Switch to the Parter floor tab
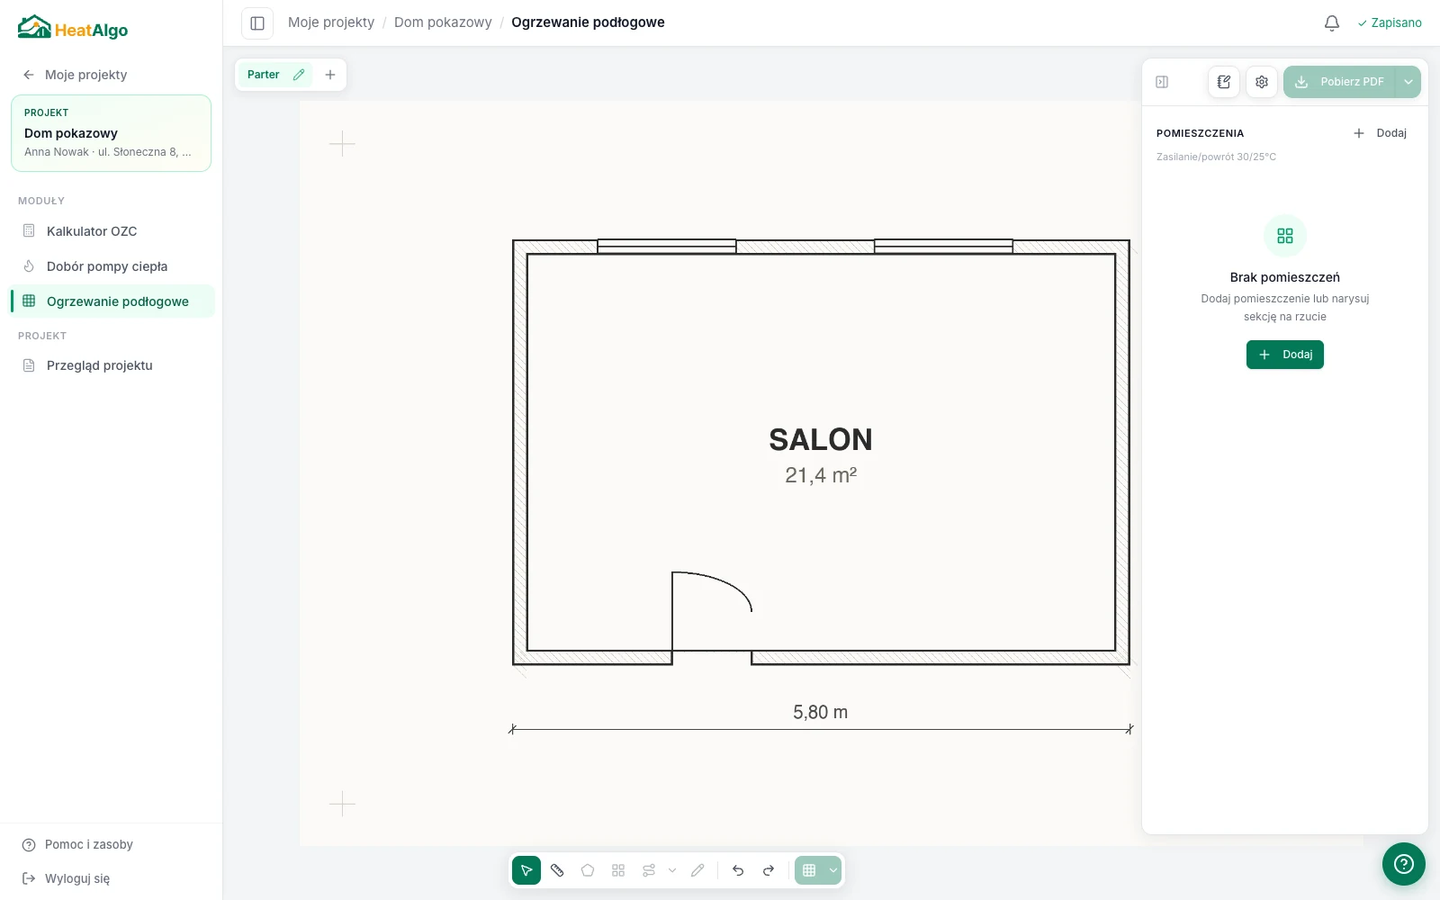Image resolution: width=1440 pixels, height=900 pixels. (x=264, y=75)
